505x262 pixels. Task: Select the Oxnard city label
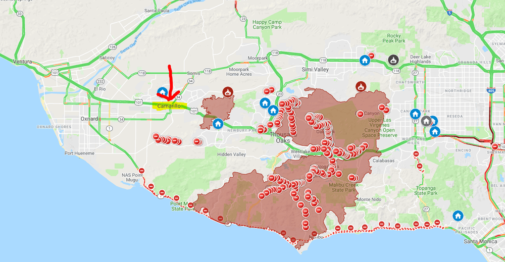pyautogui.click(x=89, y=119)
